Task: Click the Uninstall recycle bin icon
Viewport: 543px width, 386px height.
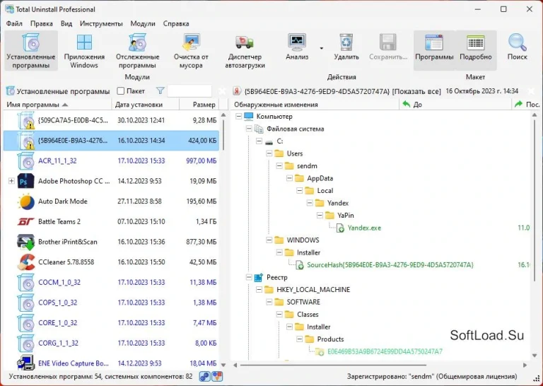Action: pos(346,42)
